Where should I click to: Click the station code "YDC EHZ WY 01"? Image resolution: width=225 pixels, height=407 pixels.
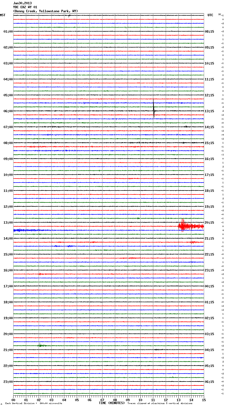[x=25, y=7]
